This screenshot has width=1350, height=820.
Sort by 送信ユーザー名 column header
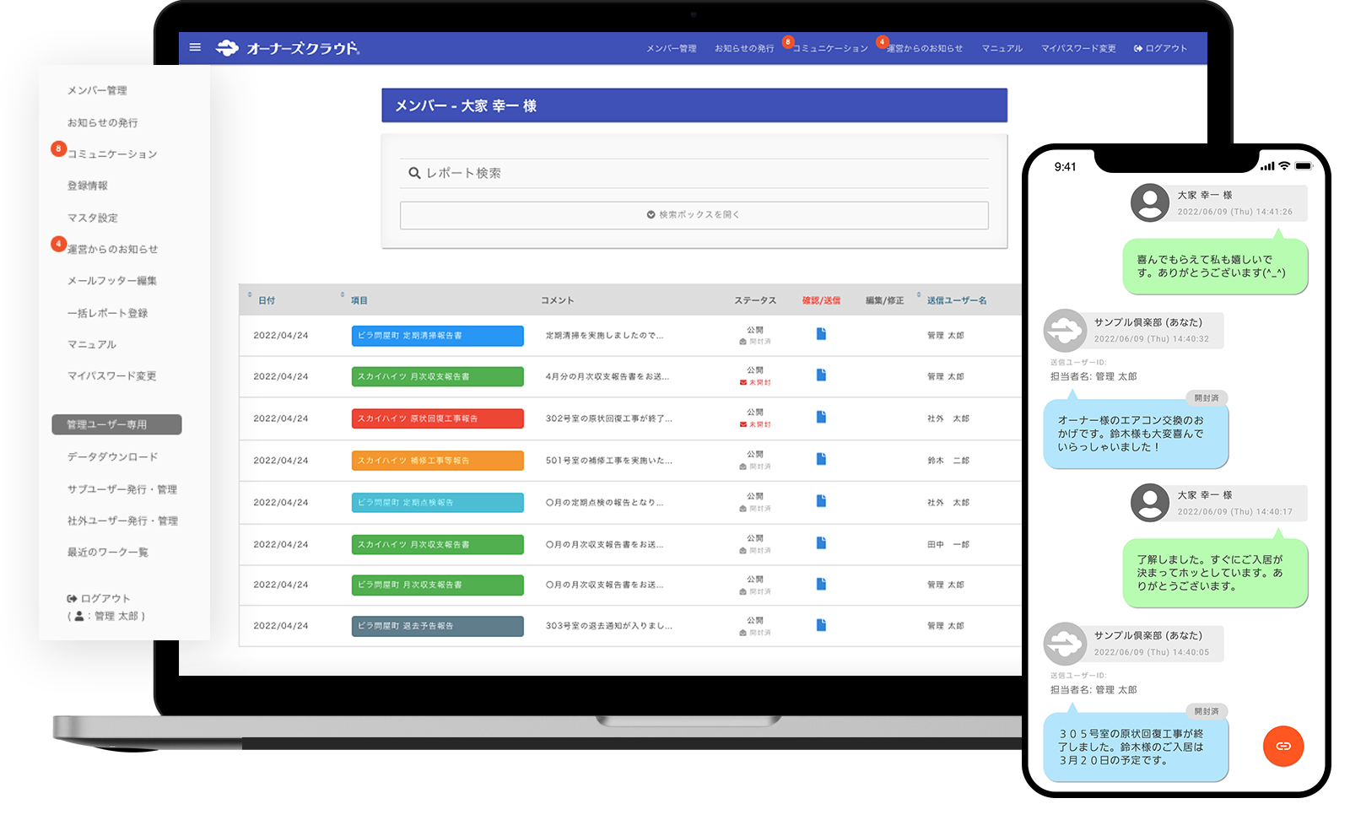click(x=956, y=300)
